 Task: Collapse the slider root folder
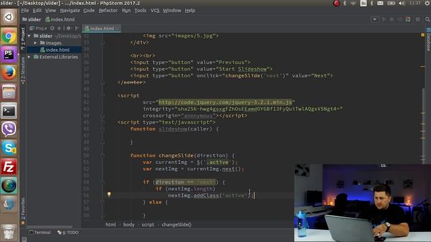click(29, 36)
